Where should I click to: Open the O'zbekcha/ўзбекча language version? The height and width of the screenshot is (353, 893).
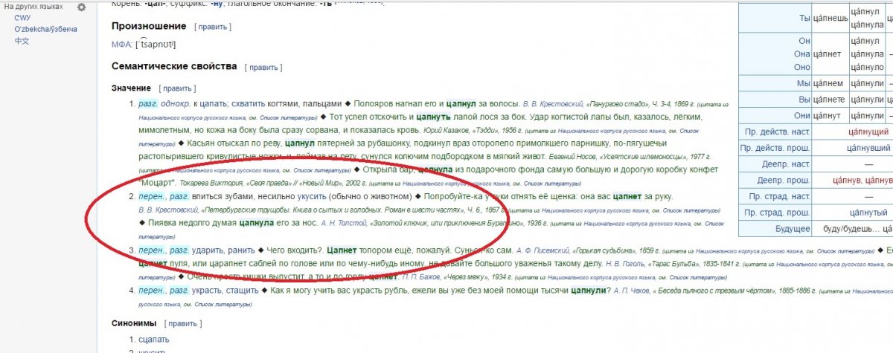pos(45,30)
